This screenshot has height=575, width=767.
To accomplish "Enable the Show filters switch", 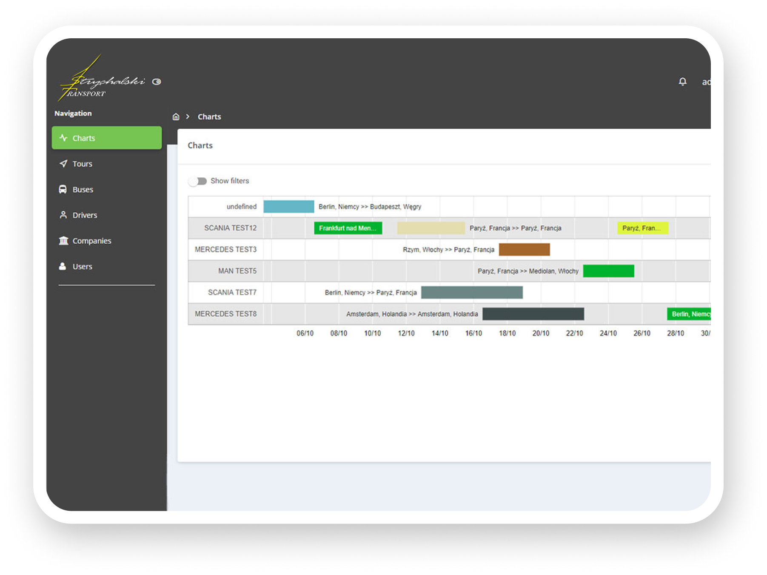I will (x=197, y=181).
